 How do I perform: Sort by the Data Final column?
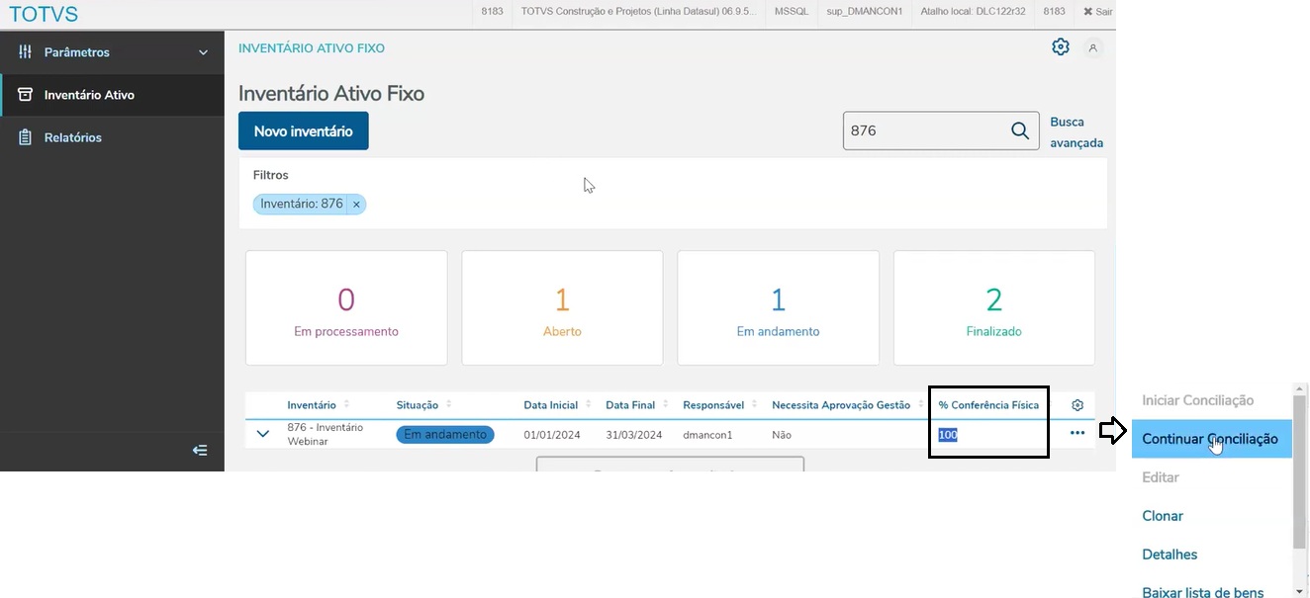tap(666, 405)
